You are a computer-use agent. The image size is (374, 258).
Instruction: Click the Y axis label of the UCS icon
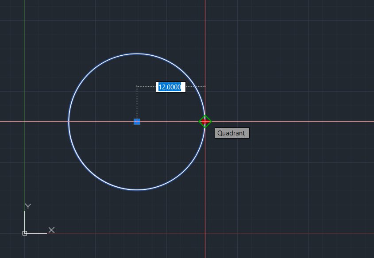point(27,206)
